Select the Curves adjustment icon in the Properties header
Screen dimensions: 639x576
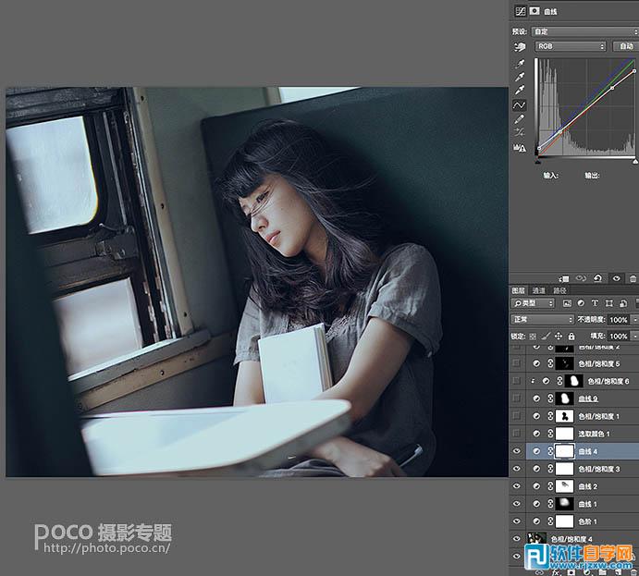pos(521,11)
